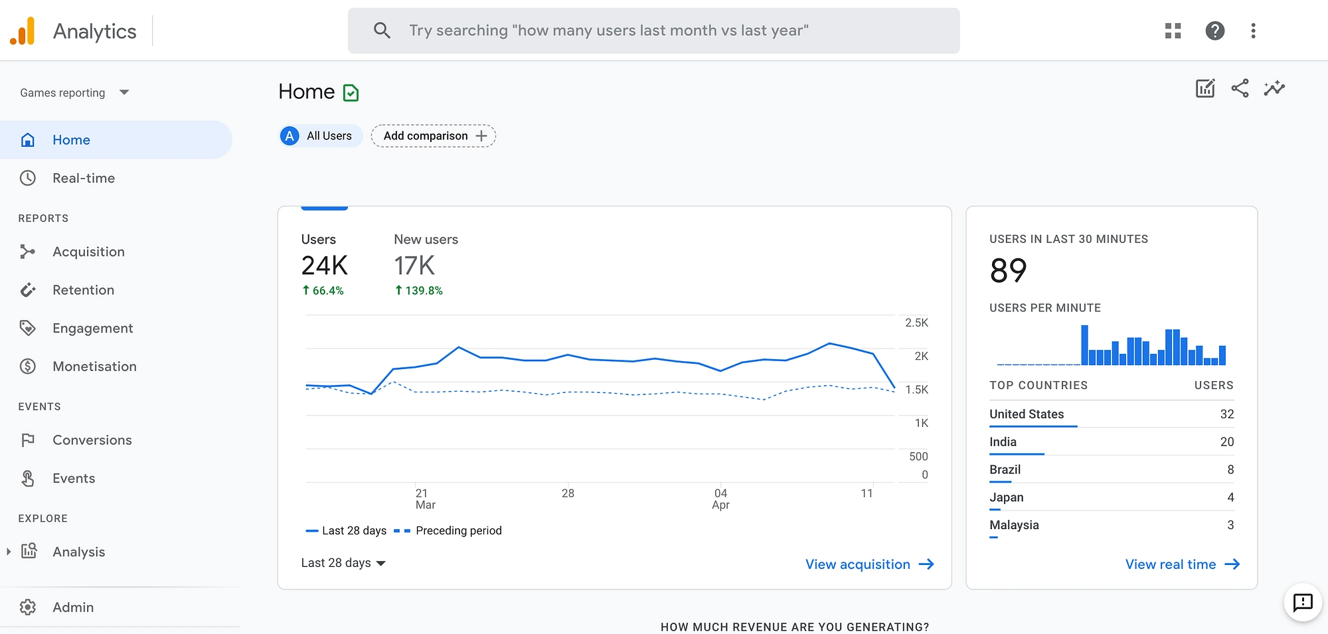Image resolution: width=1328 pixels, height=634 pixels.
Task: Click the share report icon
Action: (1240, 88)
